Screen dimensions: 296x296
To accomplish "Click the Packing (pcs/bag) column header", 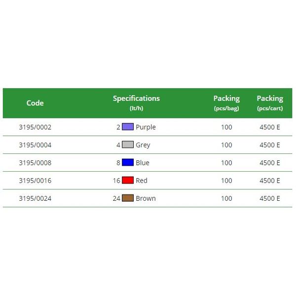I will [226, 103].
